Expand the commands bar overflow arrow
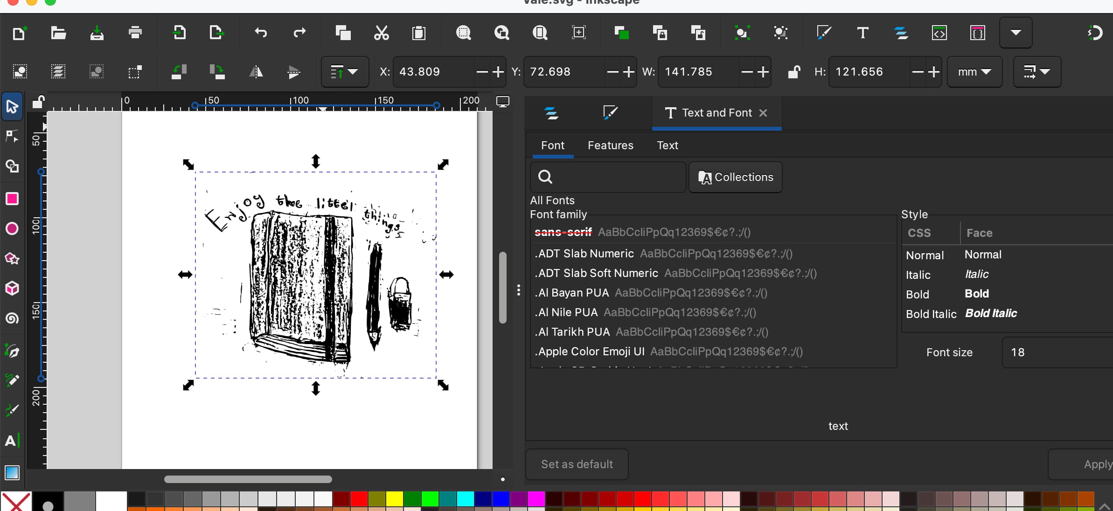This screenshot has width=1113, height=511. point(1016,33)
